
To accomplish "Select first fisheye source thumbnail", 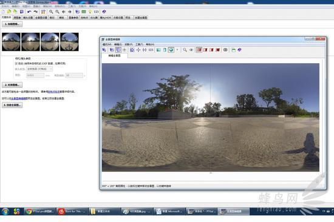I will pyautogui.click(x=12, y=42).
